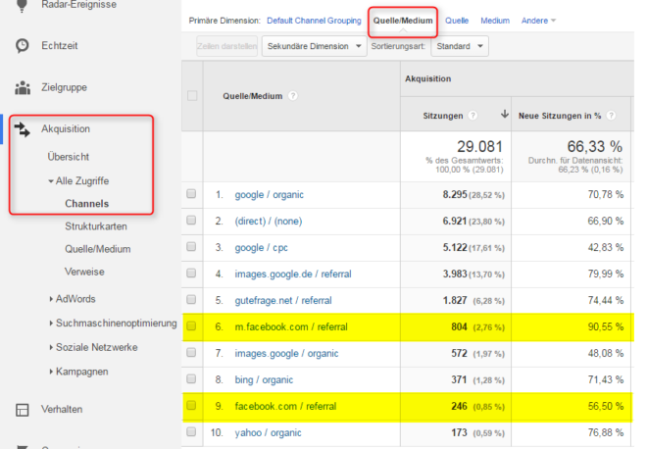647x449 pixels.
Task: Open the bing / organic link
Action: point(264,379)
